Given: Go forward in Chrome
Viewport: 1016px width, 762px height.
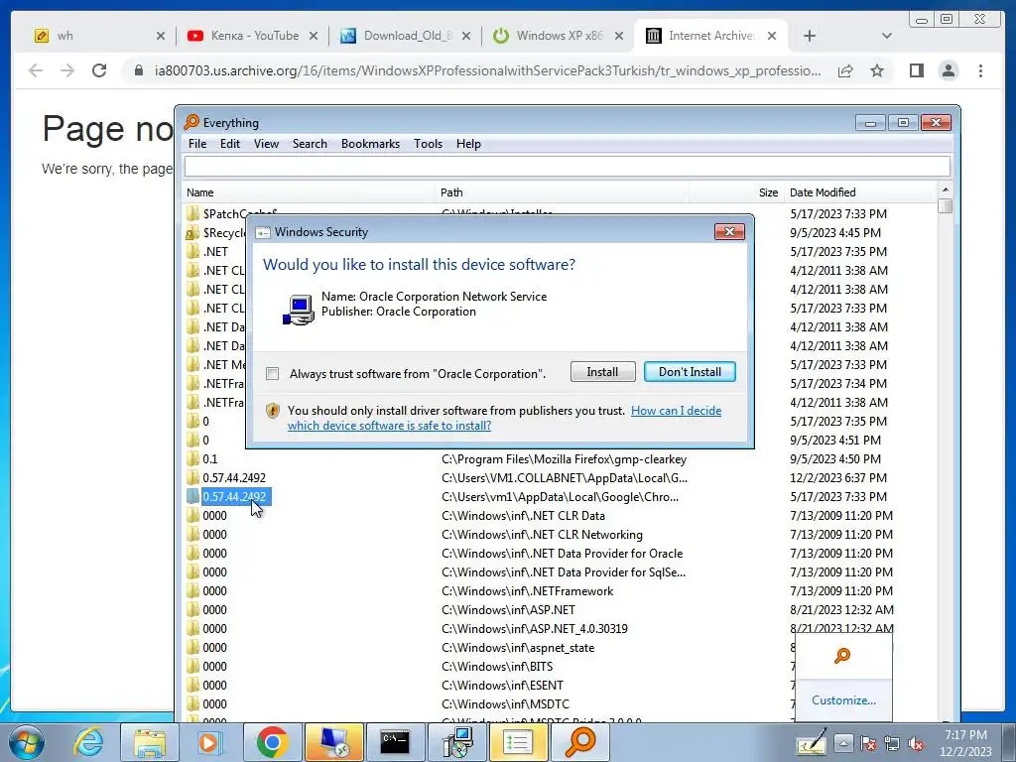Looking at the screenshot, I should point(67,70).
